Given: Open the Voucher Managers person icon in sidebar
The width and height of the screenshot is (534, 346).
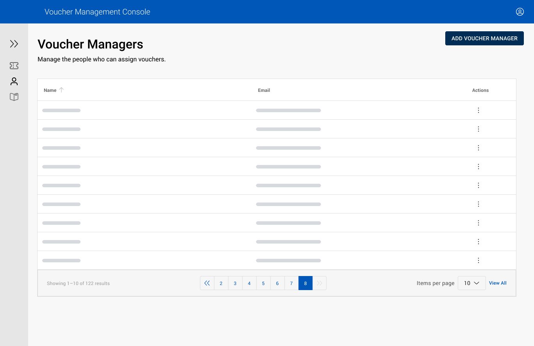Looking at the screenshot, I should coord(14,81).
